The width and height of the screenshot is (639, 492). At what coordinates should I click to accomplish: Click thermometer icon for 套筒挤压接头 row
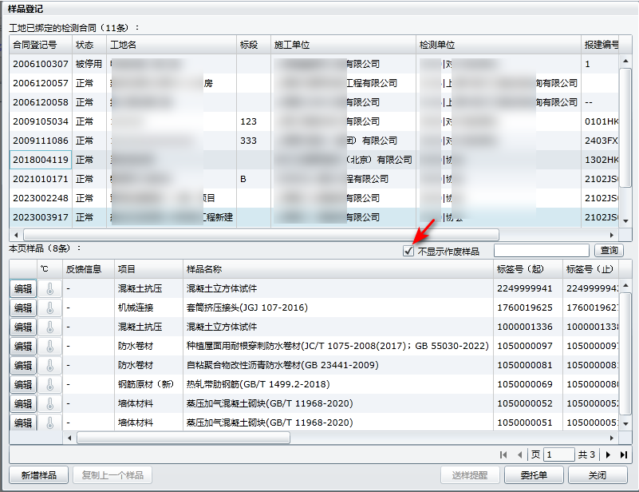coord(49,307)
